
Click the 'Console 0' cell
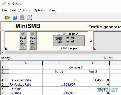point(76,67)
